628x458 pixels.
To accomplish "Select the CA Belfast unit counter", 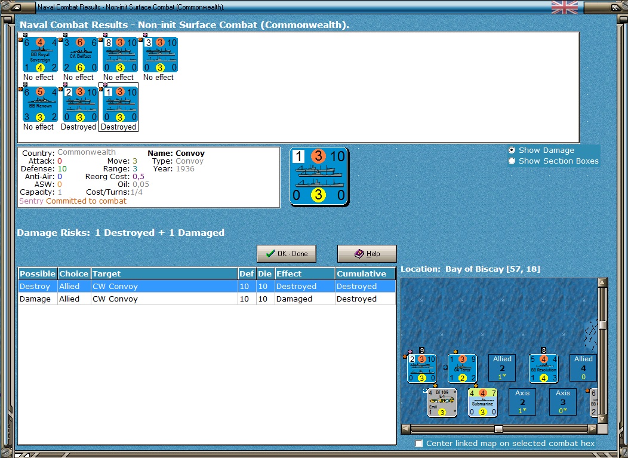I will coord(80,55).
